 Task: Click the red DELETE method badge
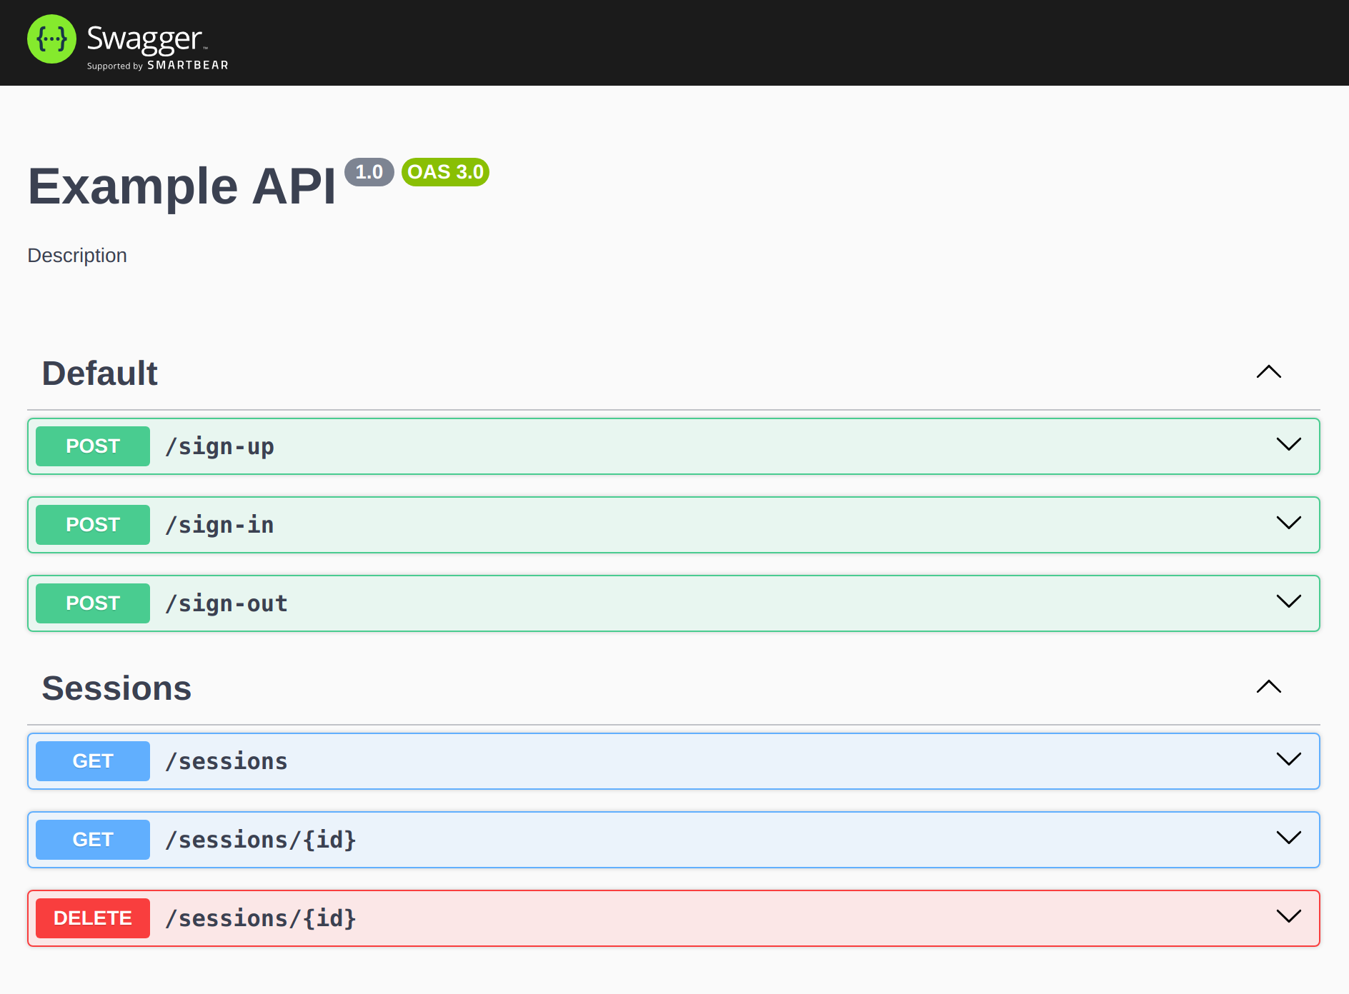pos(93,918)
